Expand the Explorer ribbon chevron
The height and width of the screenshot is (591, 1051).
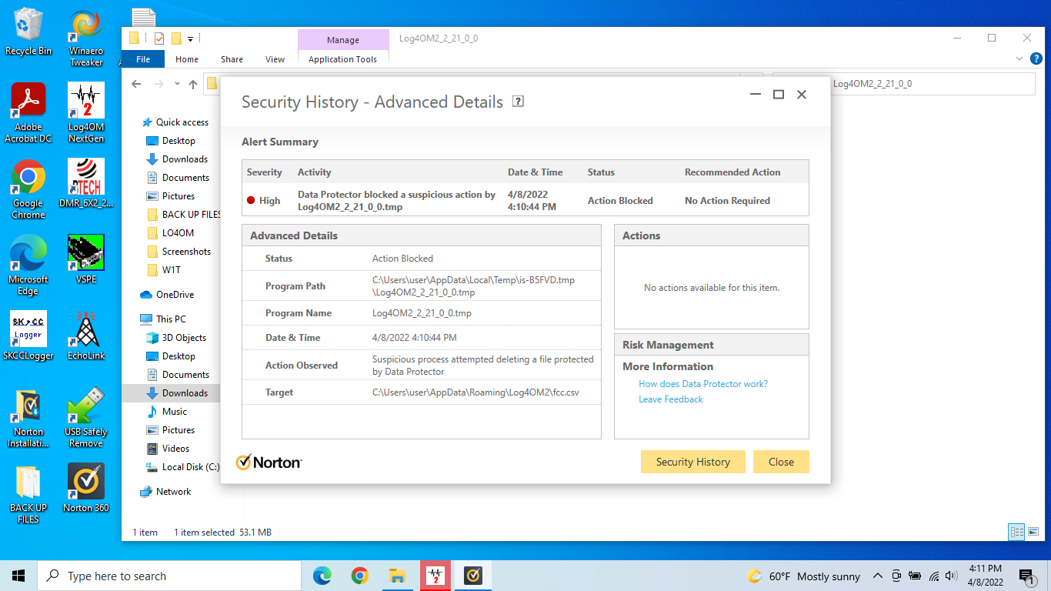[x=1019, y=58]
